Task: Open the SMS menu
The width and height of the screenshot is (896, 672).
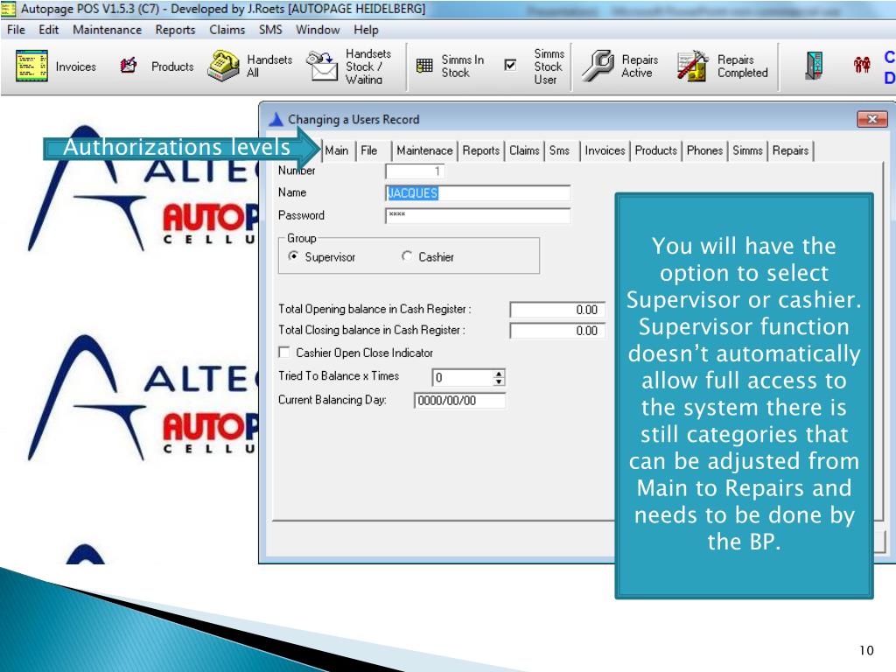Action: pyautogui.click(x=270, y=30)
